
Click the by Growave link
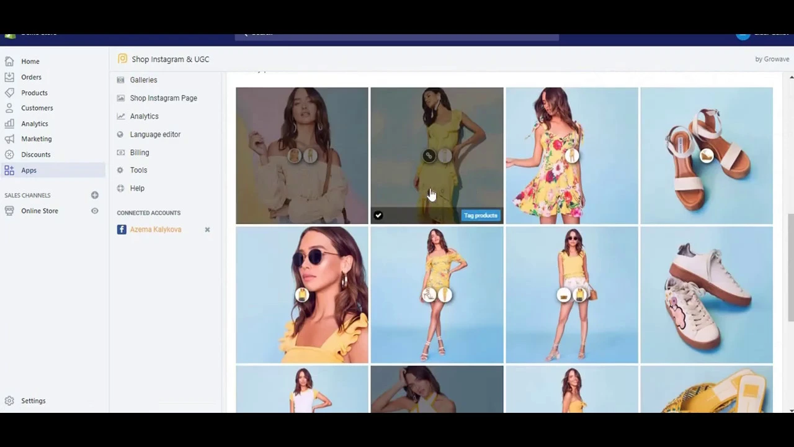[x=772, y=59]
